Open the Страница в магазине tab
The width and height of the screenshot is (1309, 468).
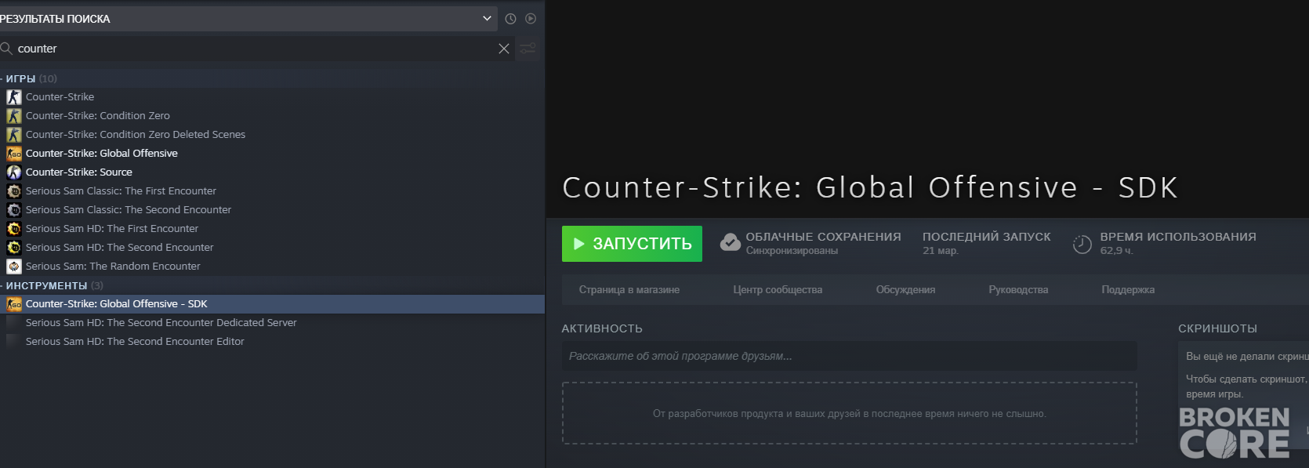pos(629,290)
